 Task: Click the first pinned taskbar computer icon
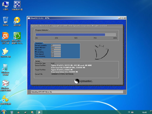pos(12,112)
